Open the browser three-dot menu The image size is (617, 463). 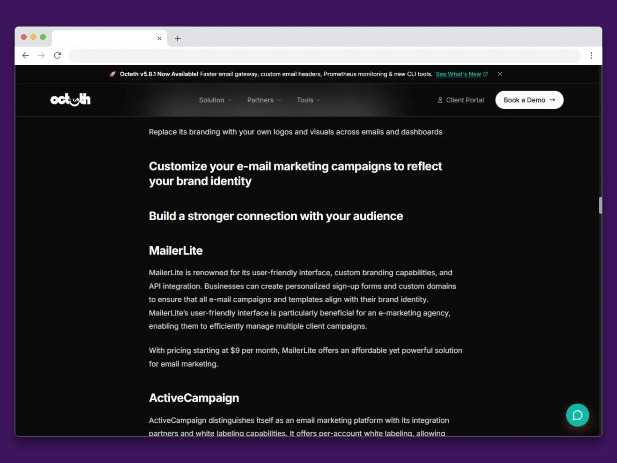[591, 55]
